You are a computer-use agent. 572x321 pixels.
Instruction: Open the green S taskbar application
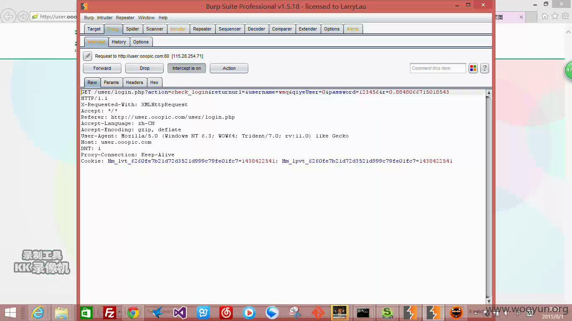coord(387,313)
